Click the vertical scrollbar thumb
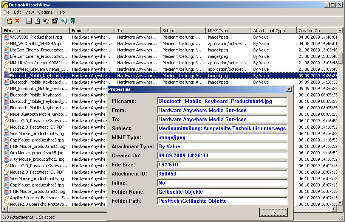The width and height of the screenshot is (345, 222). 340,58
